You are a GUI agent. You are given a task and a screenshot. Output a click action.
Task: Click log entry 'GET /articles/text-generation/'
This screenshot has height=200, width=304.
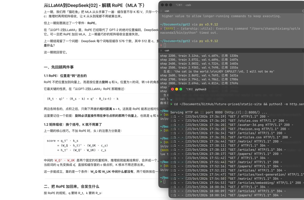(x=237, y=174)
